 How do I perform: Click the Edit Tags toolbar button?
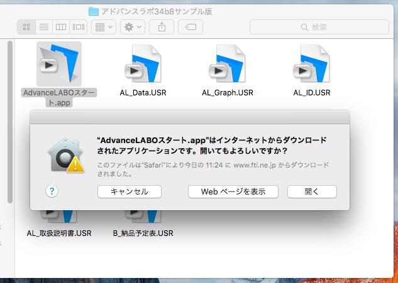pos(191,27)
